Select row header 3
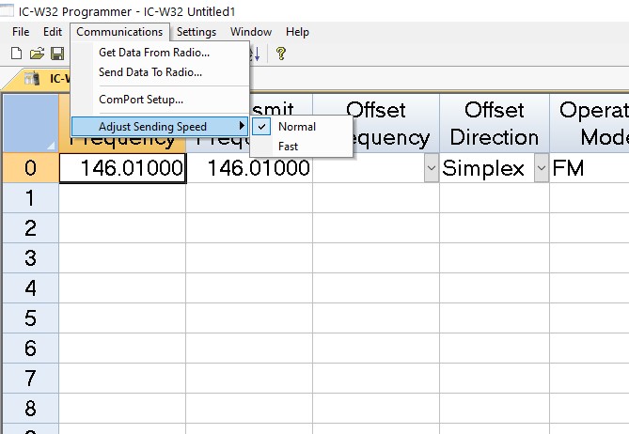 30,258
